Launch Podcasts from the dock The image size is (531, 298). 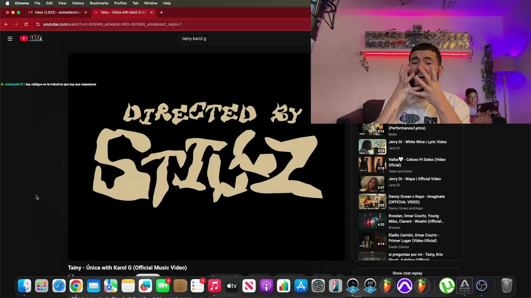click(266, 286)
